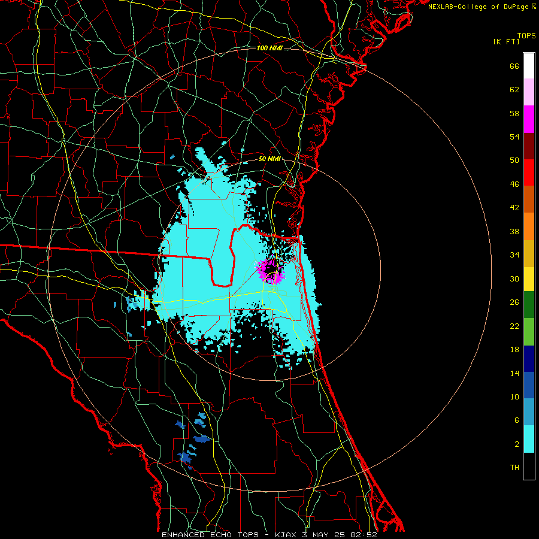Click the 50 NMI range ring label
This screenshot has height=539, width=539.
click(x=269, y=159)
